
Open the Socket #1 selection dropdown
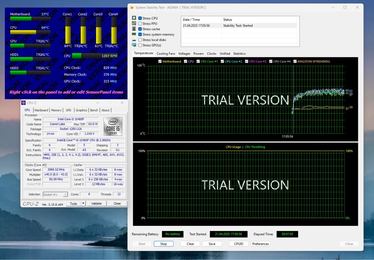coord(55,194)
